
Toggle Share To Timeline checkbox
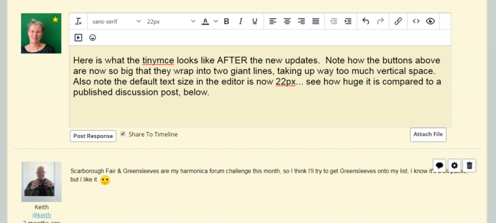pyautogui.click(x=123, y=134)
